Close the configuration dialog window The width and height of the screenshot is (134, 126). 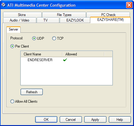click(x=129, y=5)
